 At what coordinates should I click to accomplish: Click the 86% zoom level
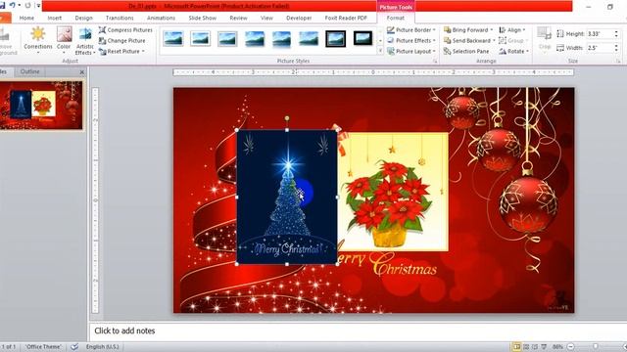[557, 347]
